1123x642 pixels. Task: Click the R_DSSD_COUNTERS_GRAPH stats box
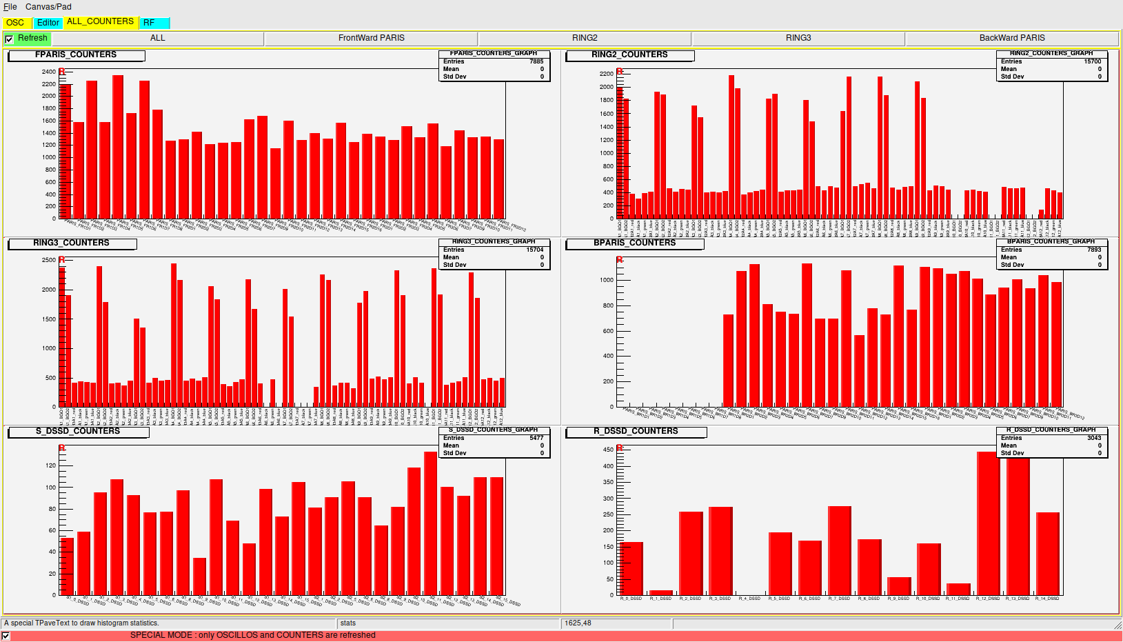click(1051, 443)
